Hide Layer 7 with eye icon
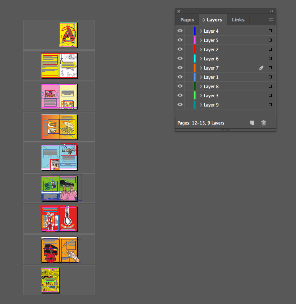This screenshot has width=296, height=304. click(x=180, y=68)
